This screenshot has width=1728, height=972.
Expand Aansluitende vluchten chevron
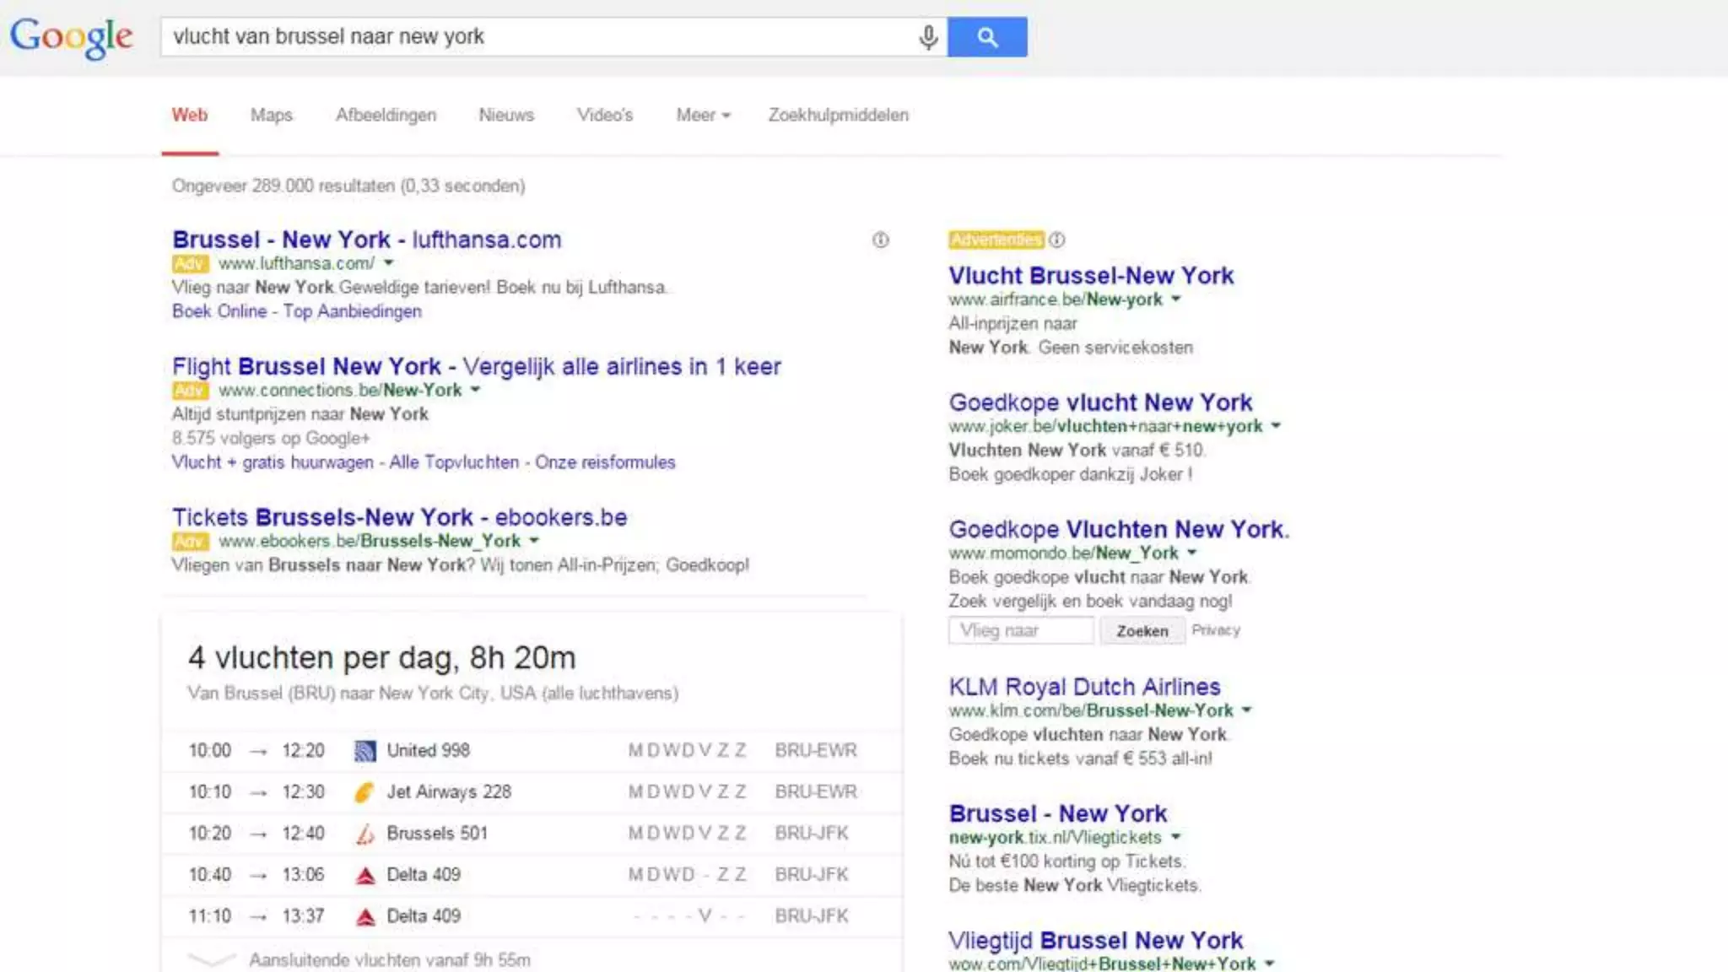click(211, 960)
